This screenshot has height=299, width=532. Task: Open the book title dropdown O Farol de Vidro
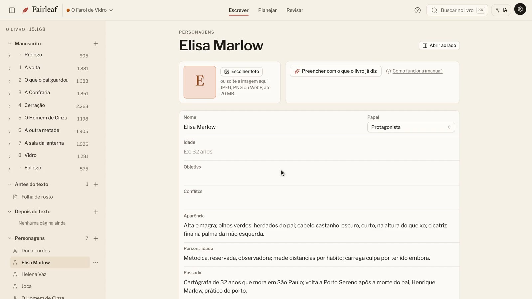click(90, 10)
